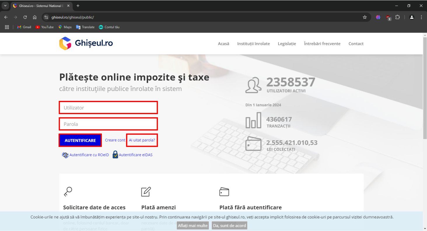Navigate to Întrebări frecvente page
Image resolution: width=427 pixels, height=231 pixels.
[x=322, y=44]
